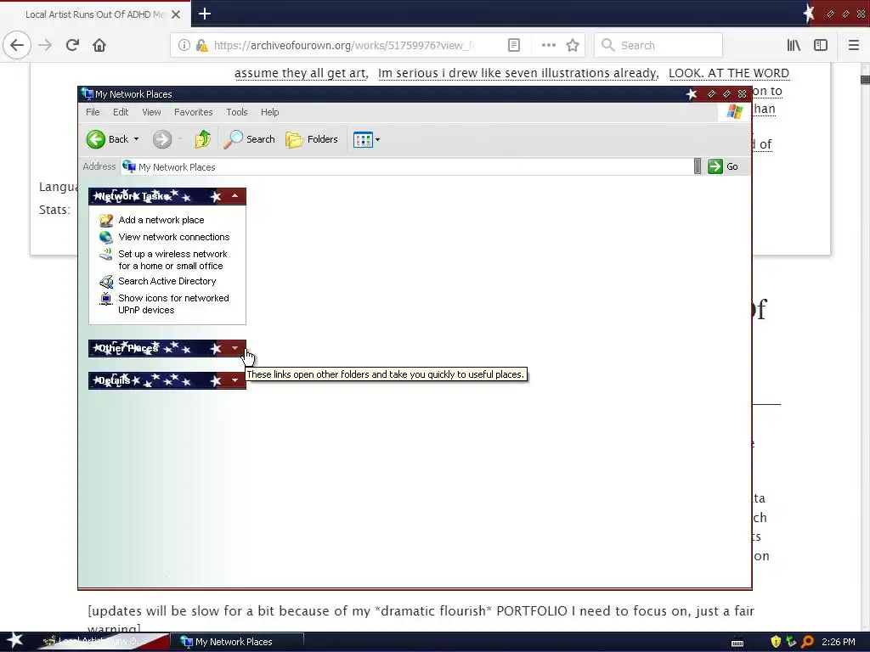870x652 pixels.
Task: Click Search Active Directory
Action: pyautogui.click(x=167, y=281)
